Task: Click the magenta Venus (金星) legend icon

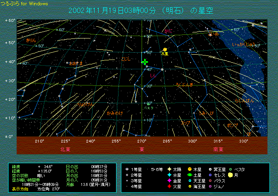Action: pos(169,181)
